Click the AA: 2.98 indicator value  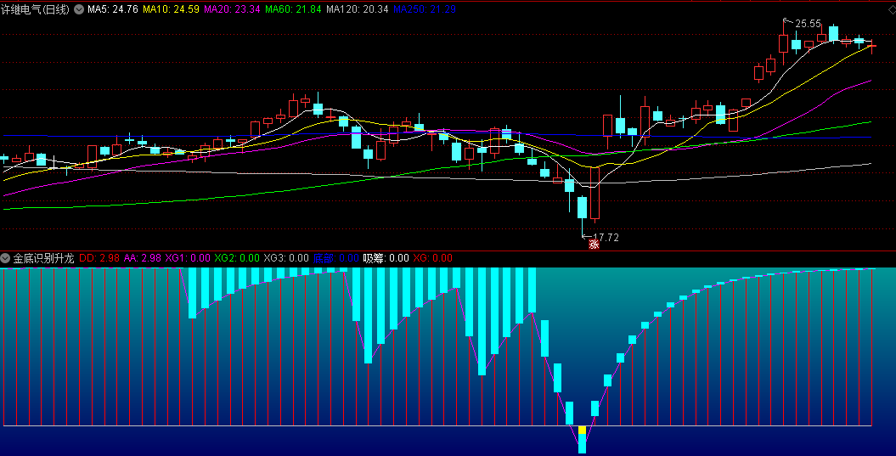(x=143, y=258)
